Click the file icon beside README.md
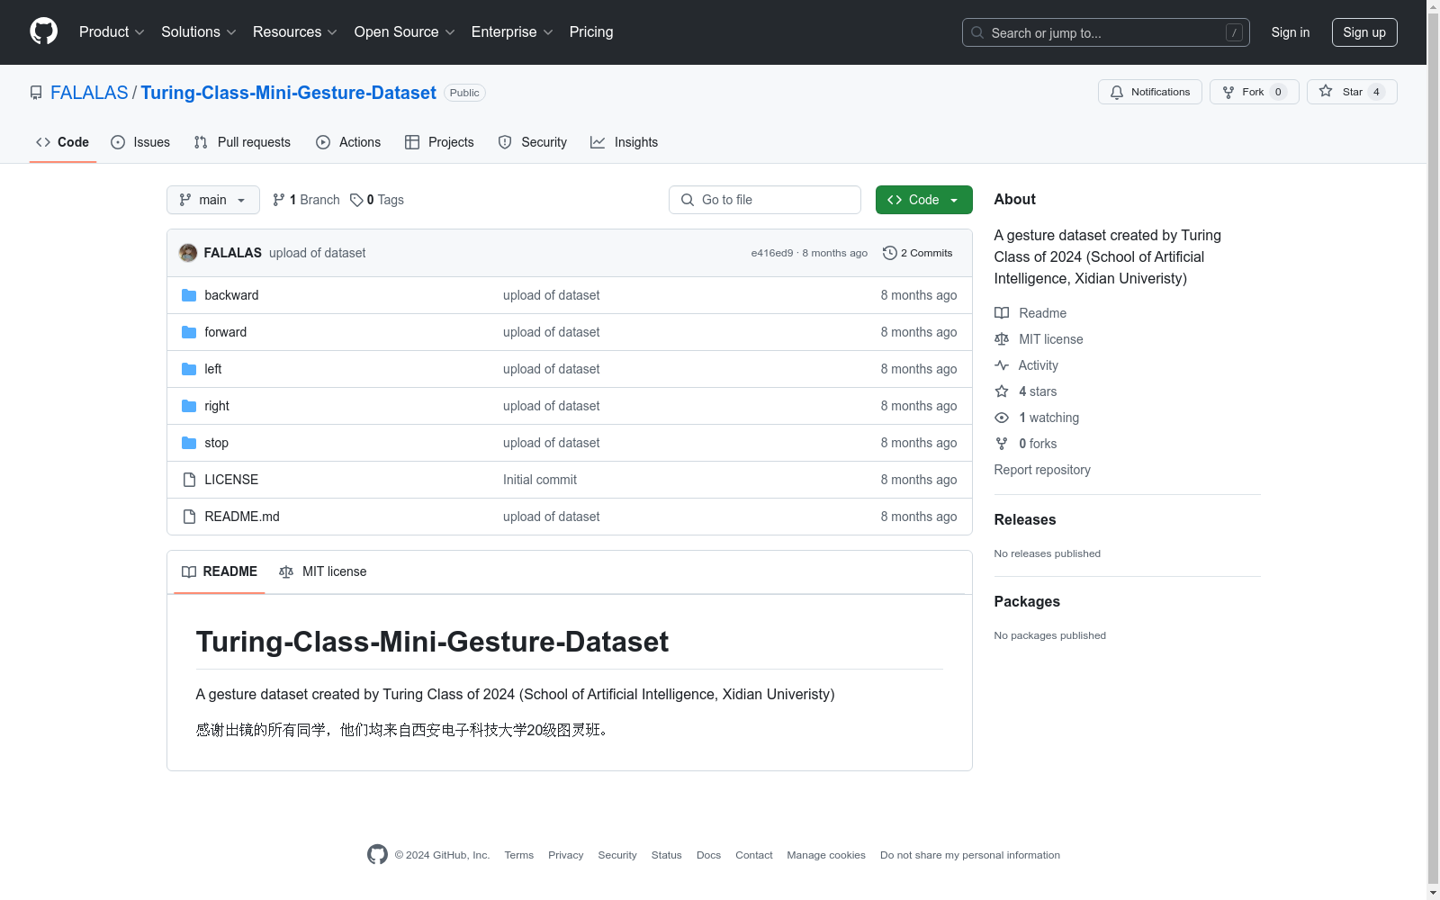Screen dimensions: 1440x900 (189, 517)
